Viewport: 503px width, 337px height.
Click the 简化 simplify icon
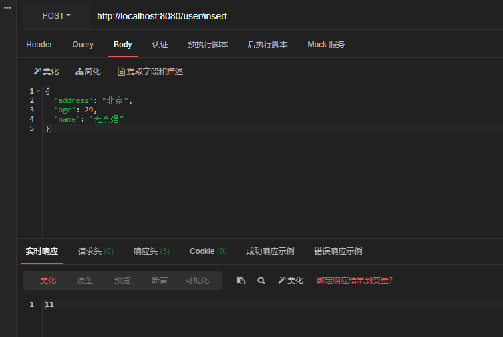click(x=79, y=72)
